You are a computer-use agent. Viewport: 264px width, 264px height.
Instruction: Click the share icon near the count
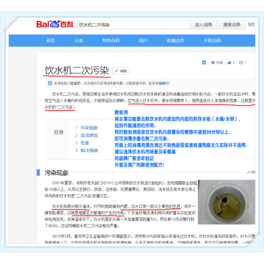pos(241,62)
